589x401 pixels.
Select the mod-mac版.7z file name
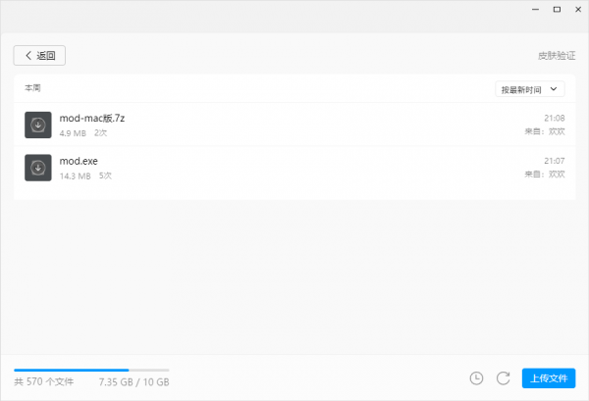tap(92, 118)
